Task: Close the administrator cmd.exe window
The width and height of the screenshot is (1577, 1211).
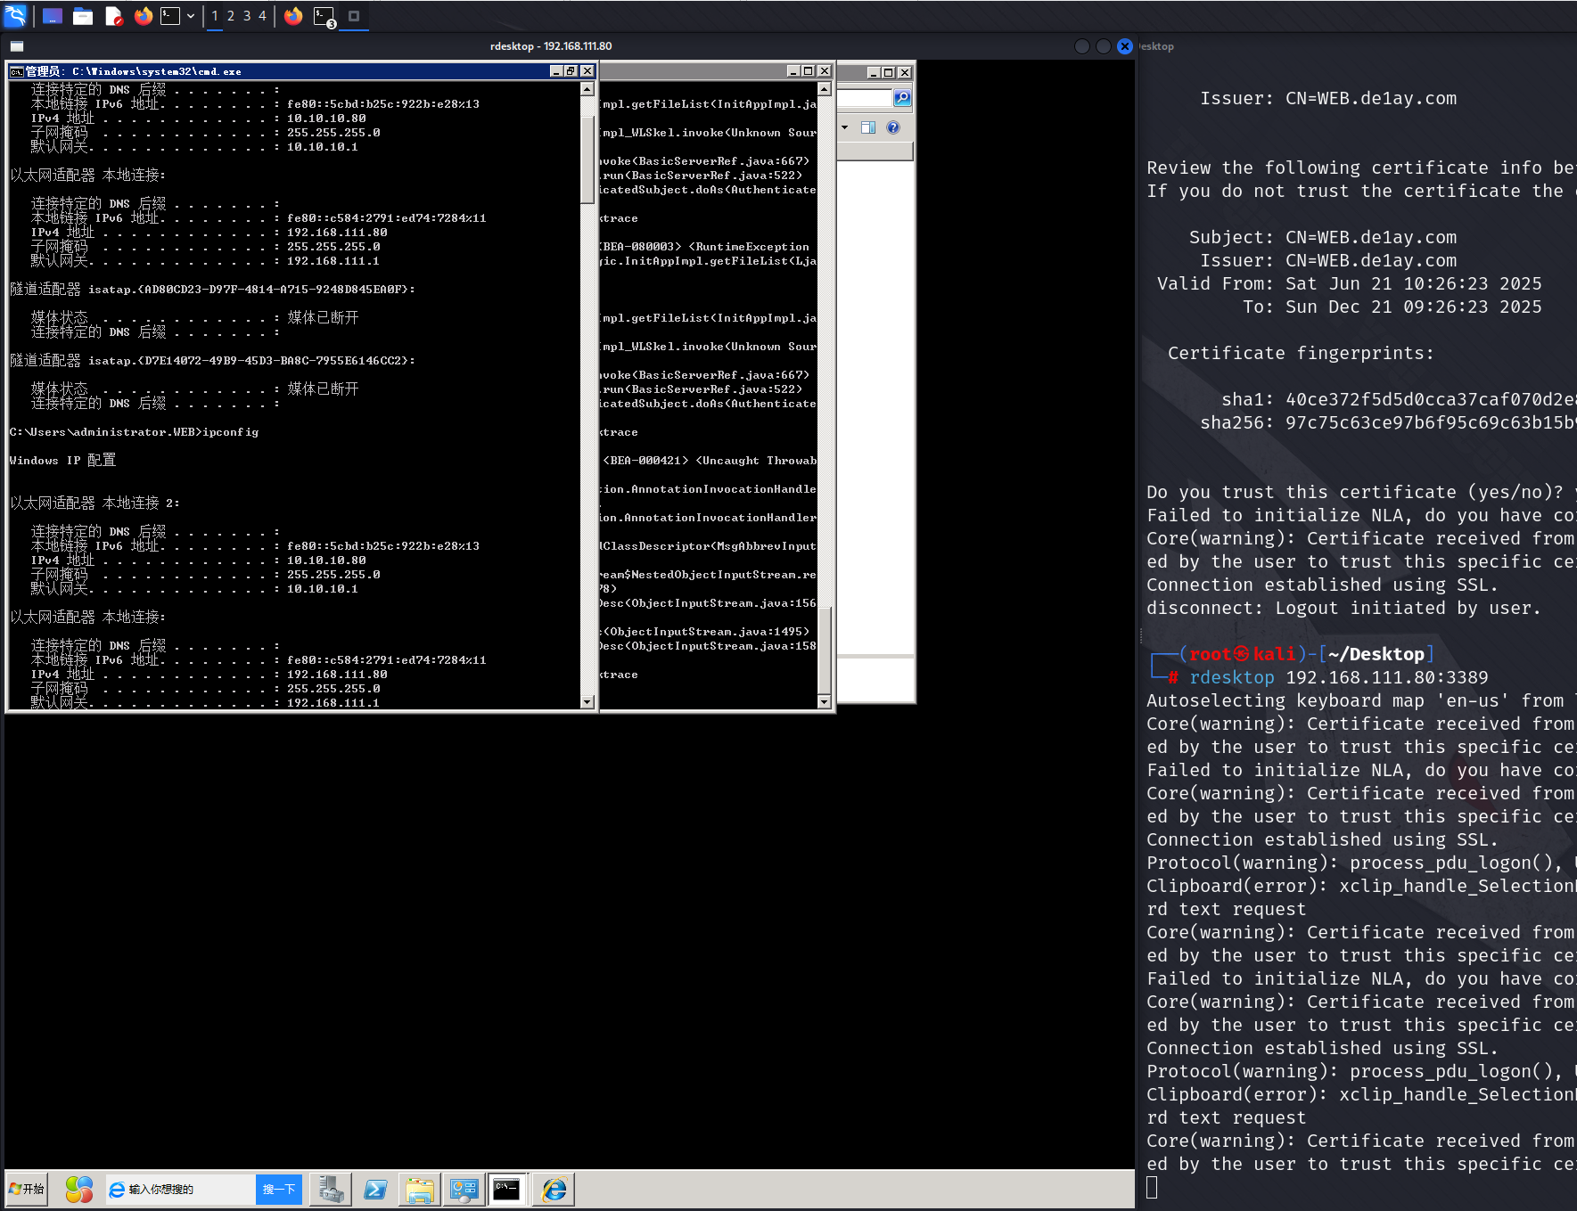Action: [587, 71]
